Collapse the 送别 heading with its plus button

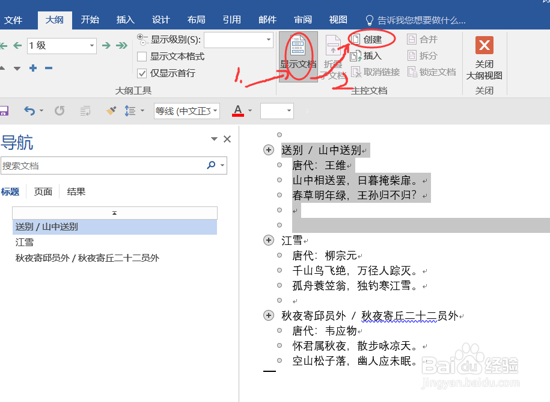click(x=268, y=149)
